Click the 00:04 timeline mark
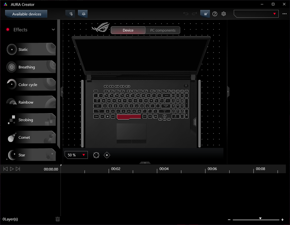Viewport: 290px width, 225px height. [164, 169]
